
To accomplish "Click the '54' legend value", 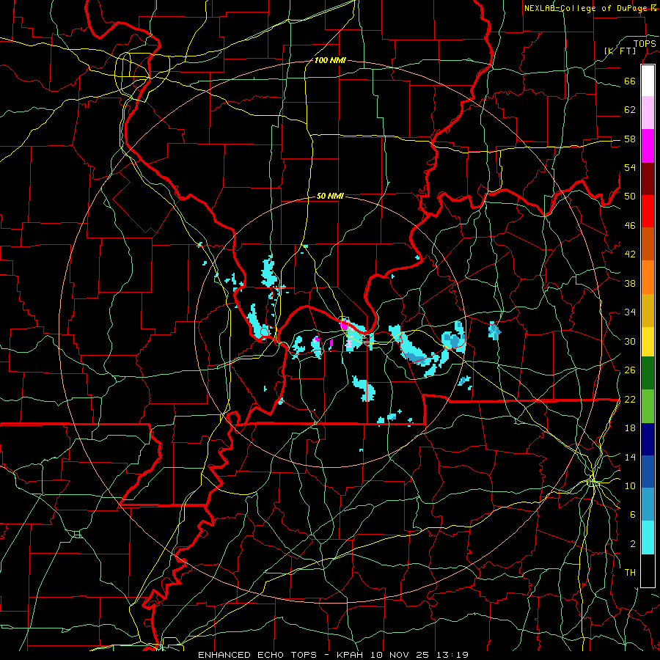I will point(630,167).
